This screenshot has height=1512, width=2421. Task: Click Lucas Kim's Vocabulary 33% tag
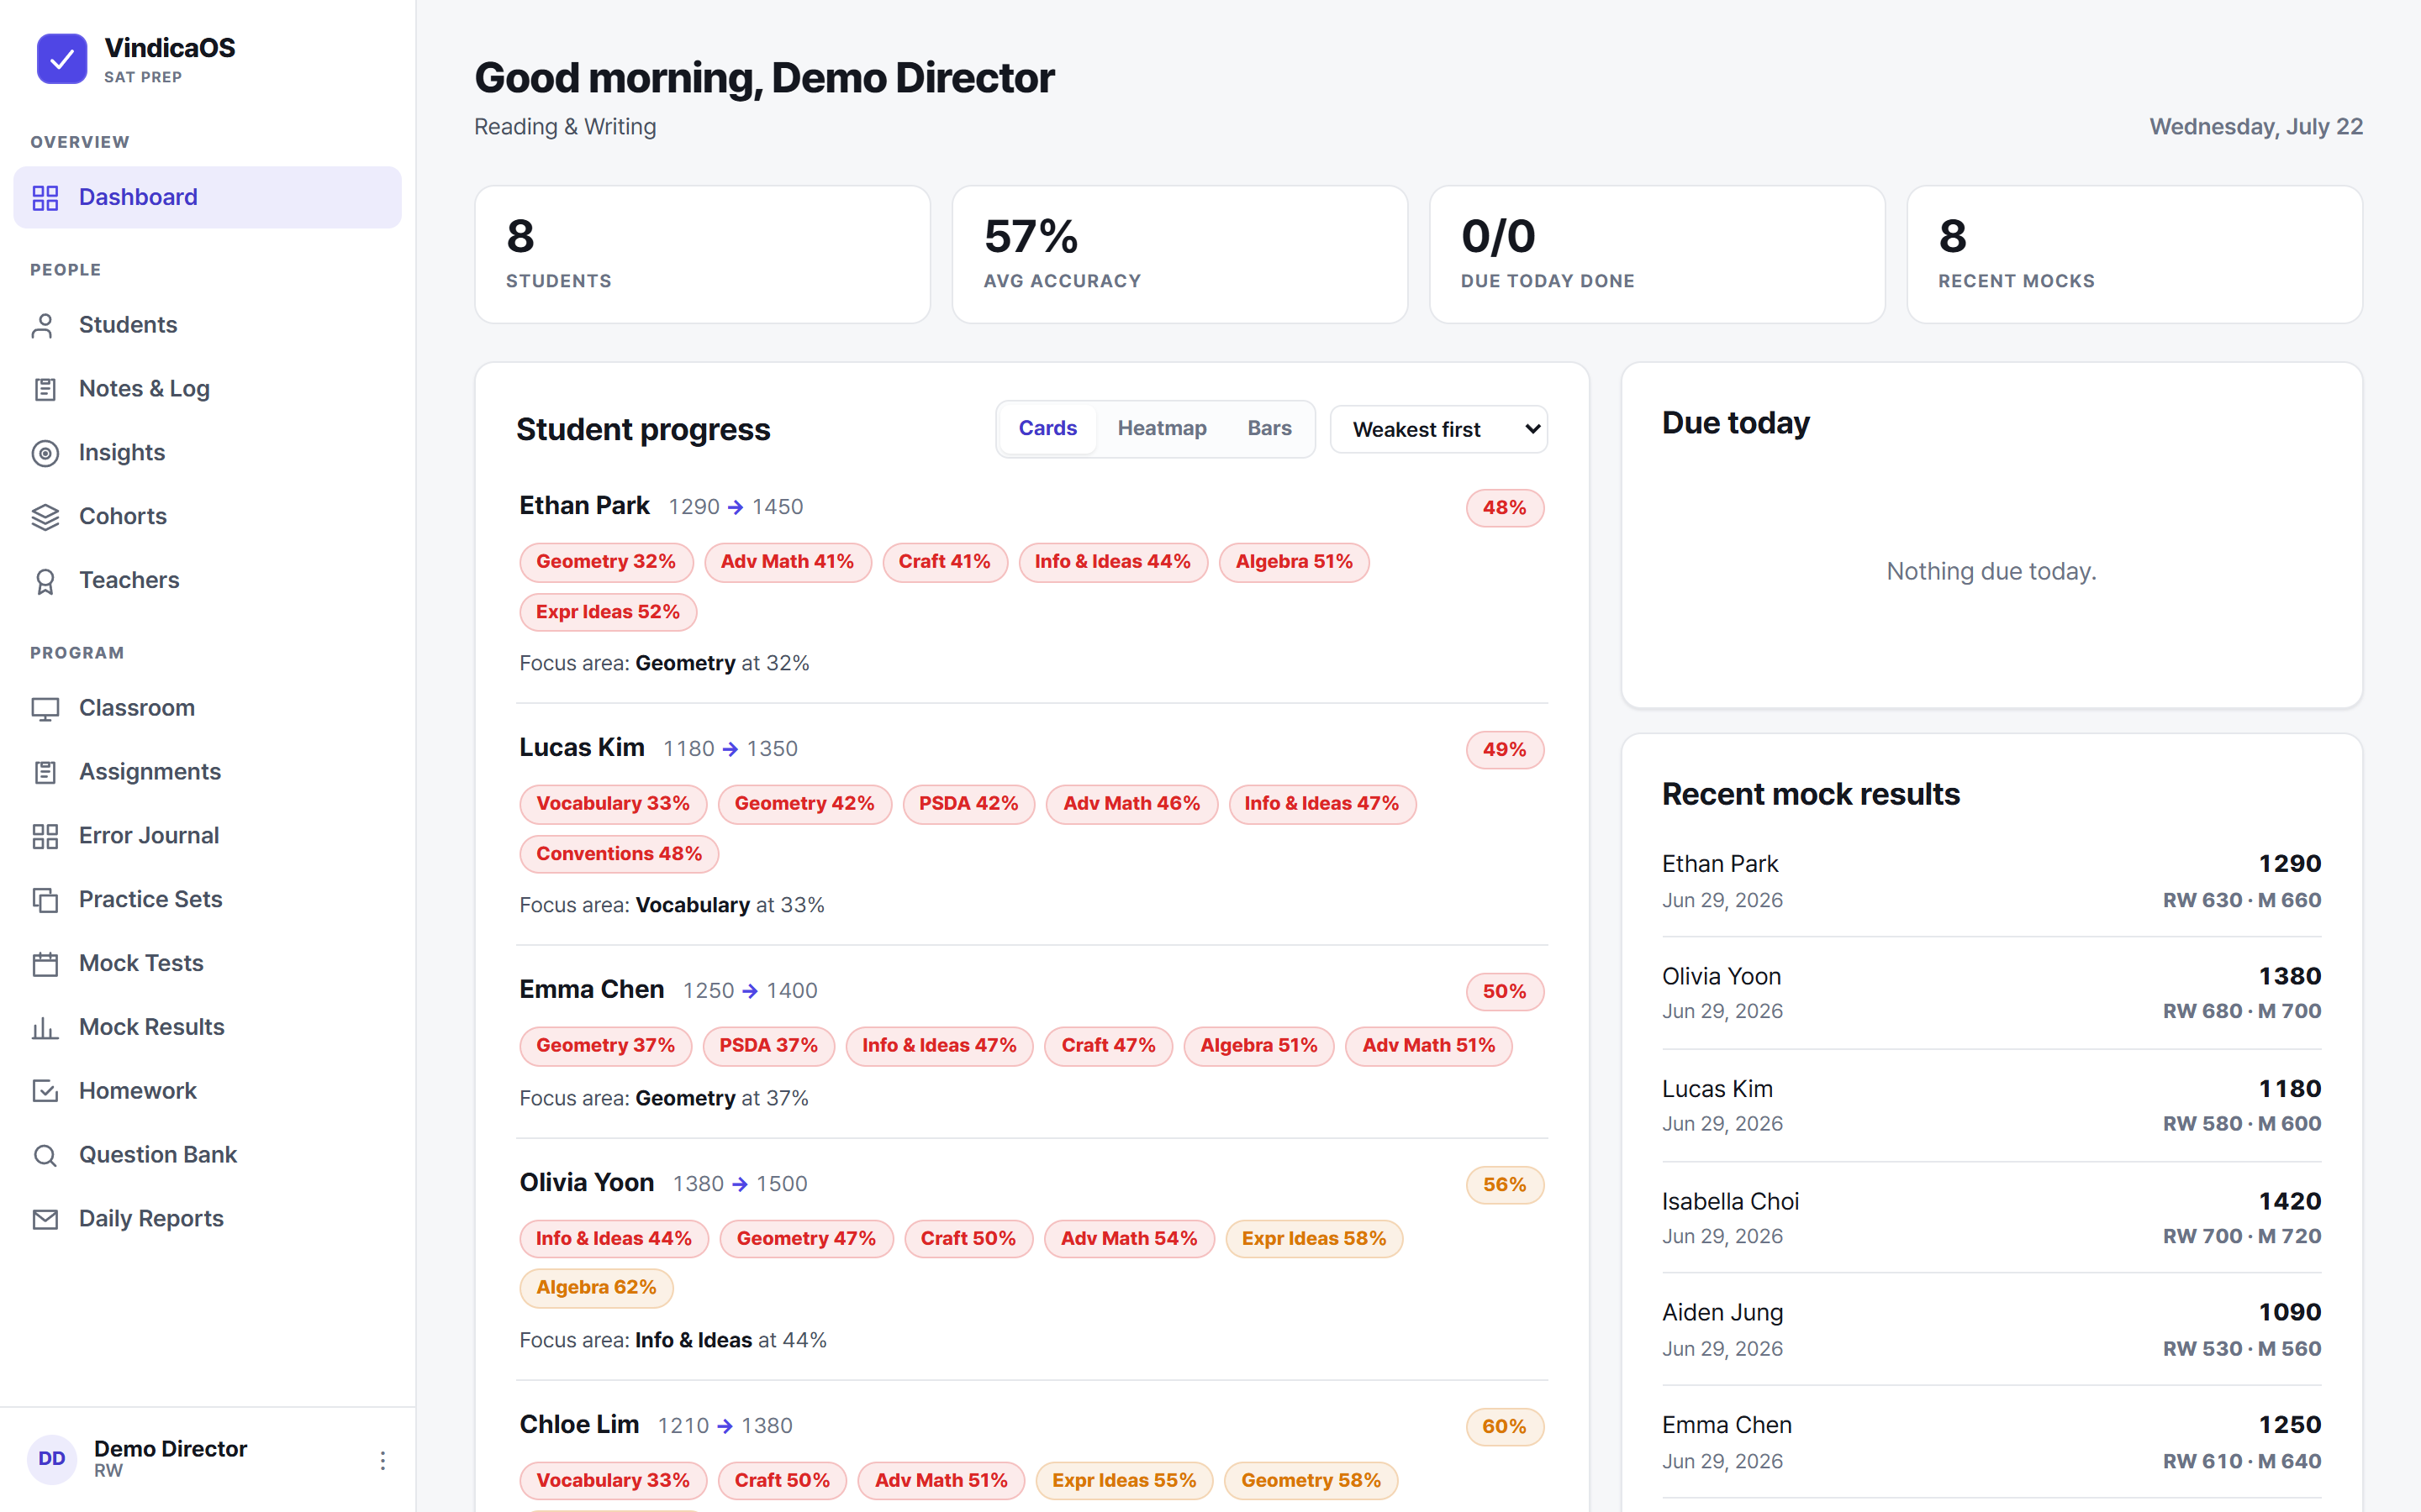612,804
